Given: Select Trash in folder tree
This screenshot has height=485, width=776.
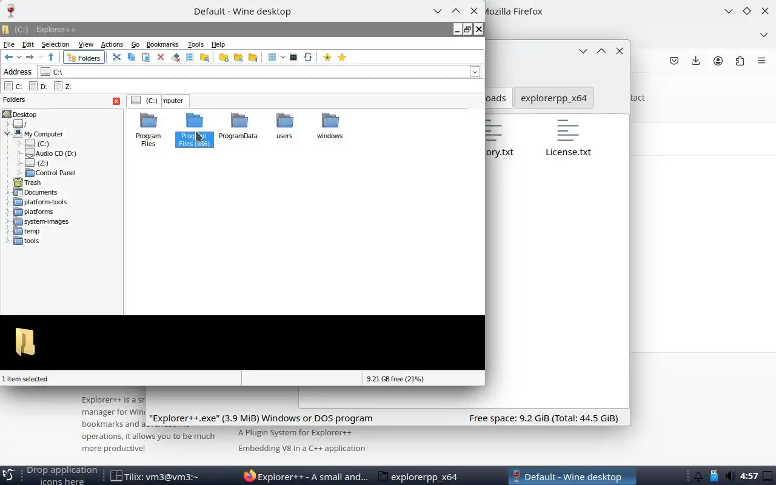Looking at the screenshot, I should tap(32, 182).
